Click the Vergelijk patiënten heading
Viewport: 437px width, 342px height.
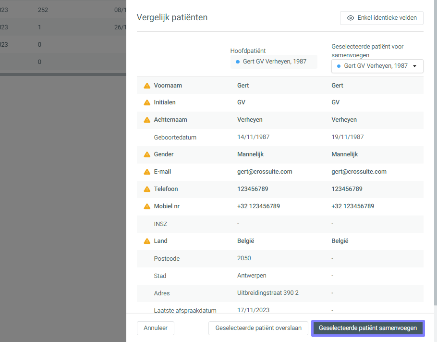pyautogui.click(x=172, y=17)
